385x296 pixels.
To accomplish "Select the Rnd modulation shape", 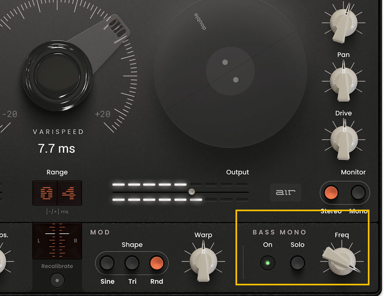I will click(157, 263).
